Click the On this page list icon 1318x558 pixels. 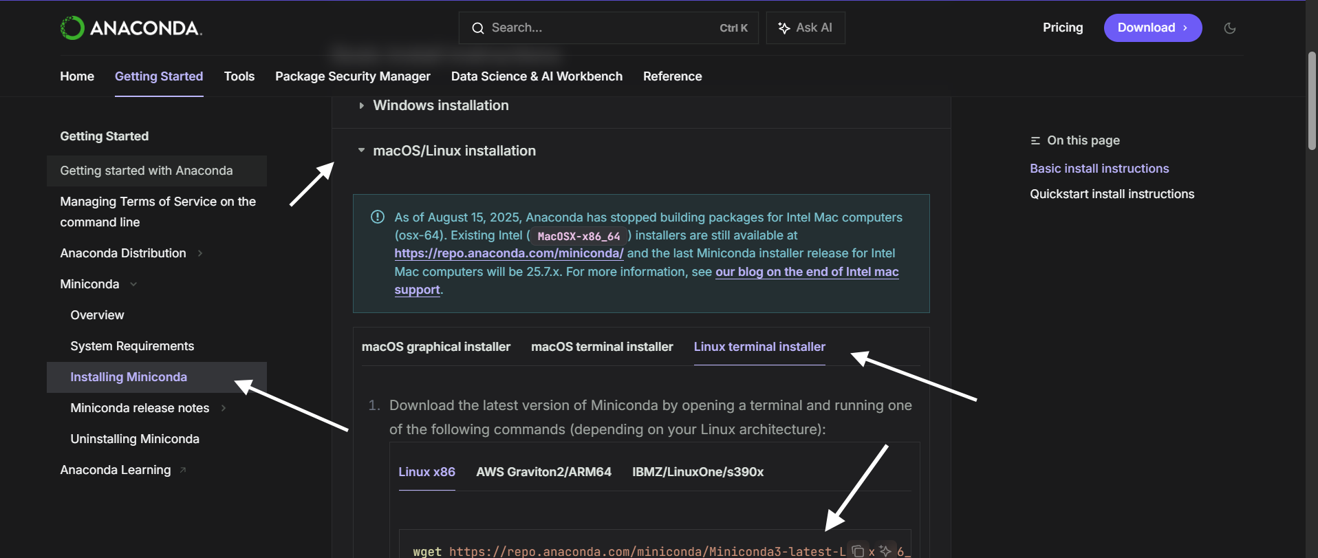click(1035, 140)
